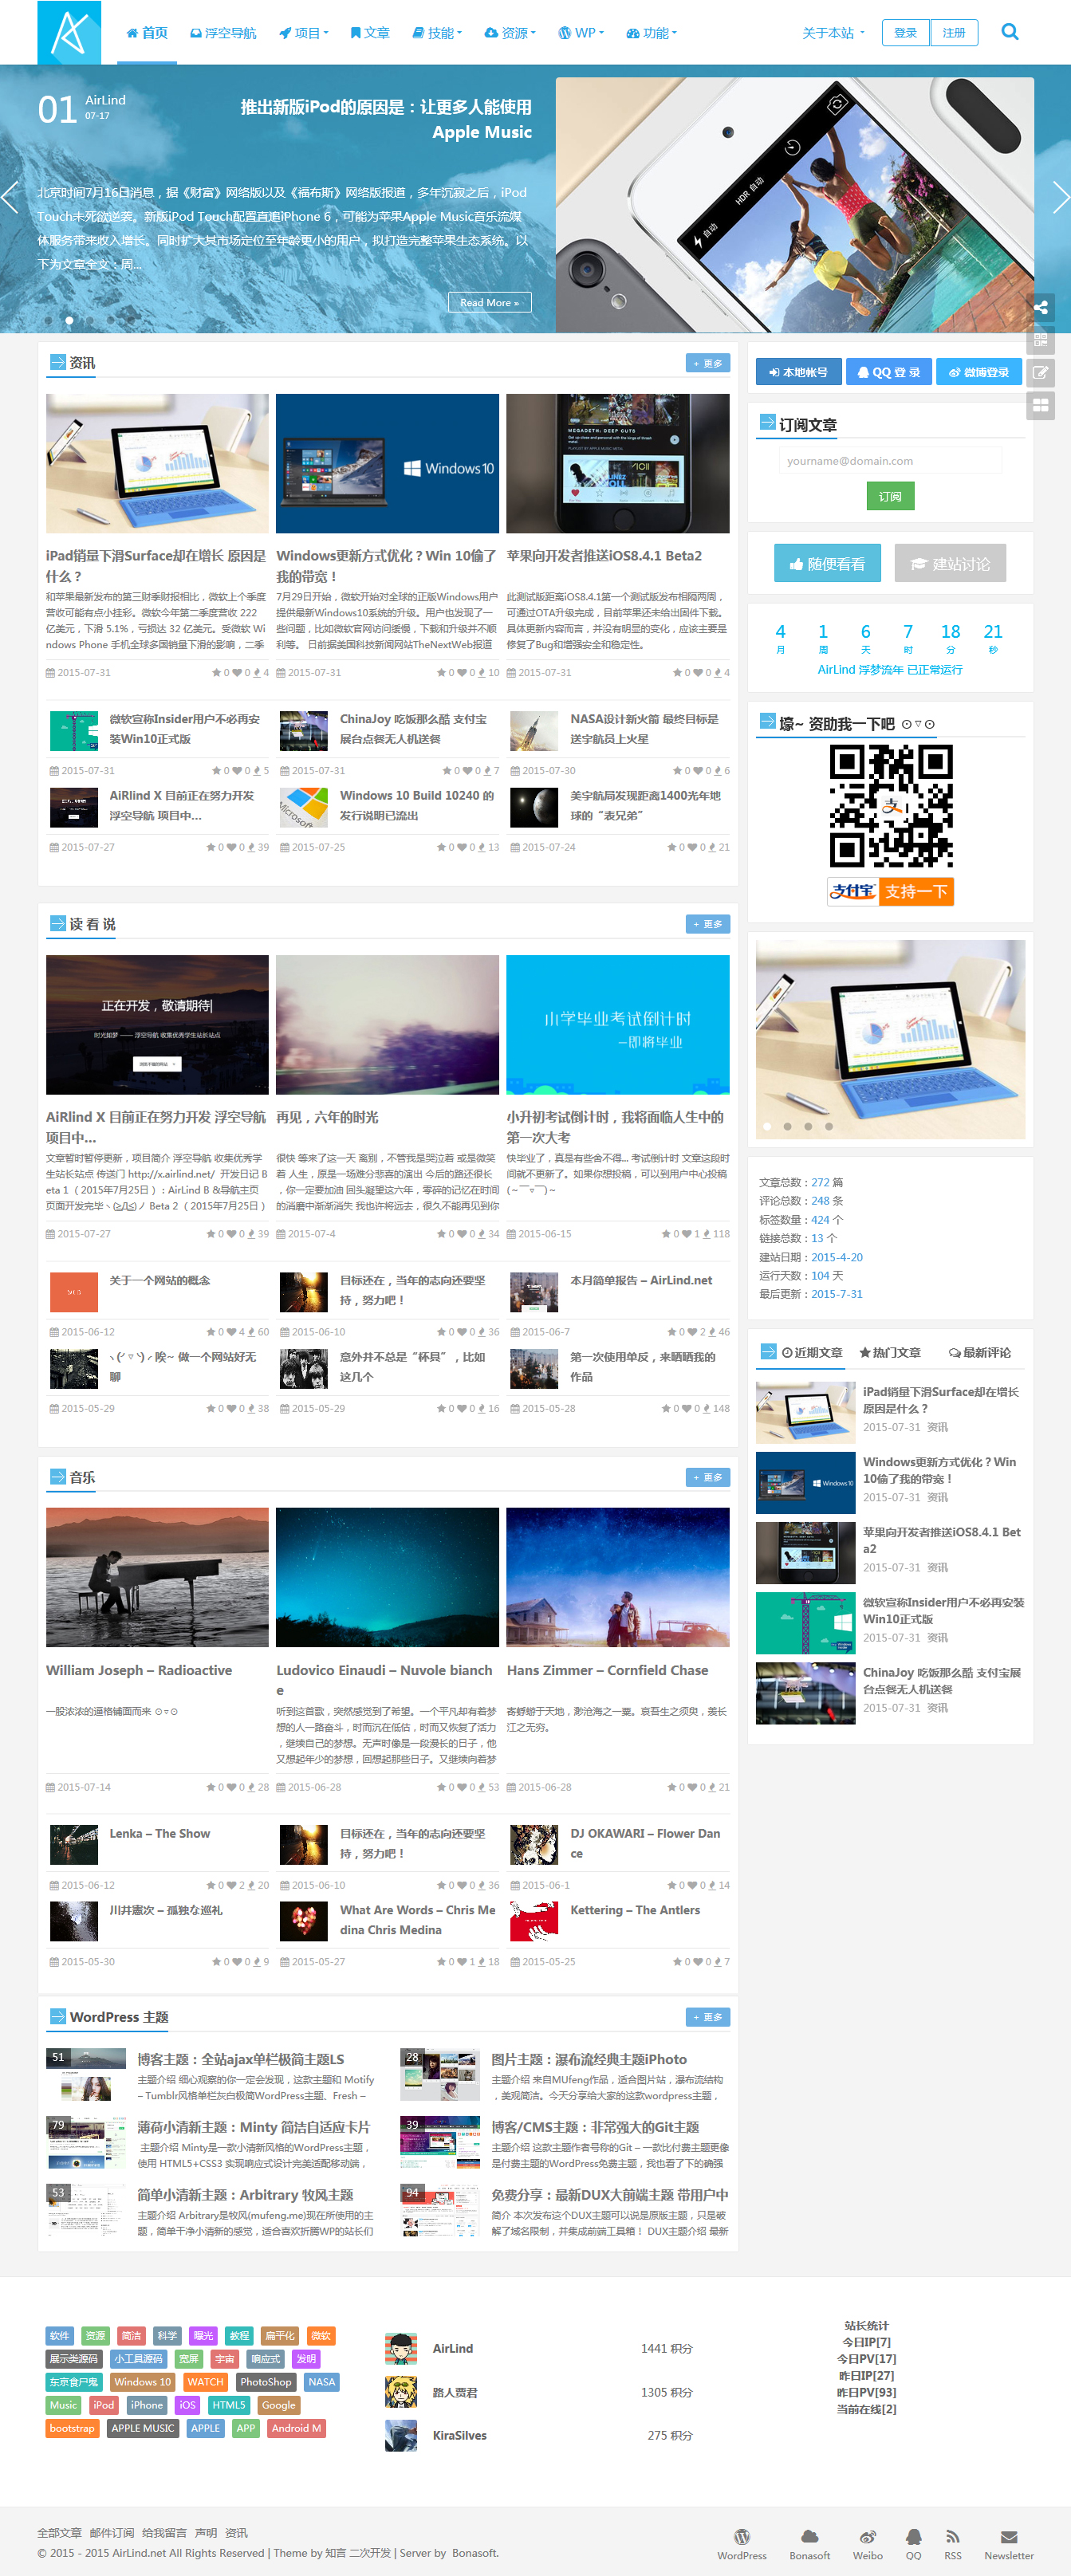Click green 订阅 subscribe button
The width and height of the screenshot is (1071, 2576).
click(890, 496)
